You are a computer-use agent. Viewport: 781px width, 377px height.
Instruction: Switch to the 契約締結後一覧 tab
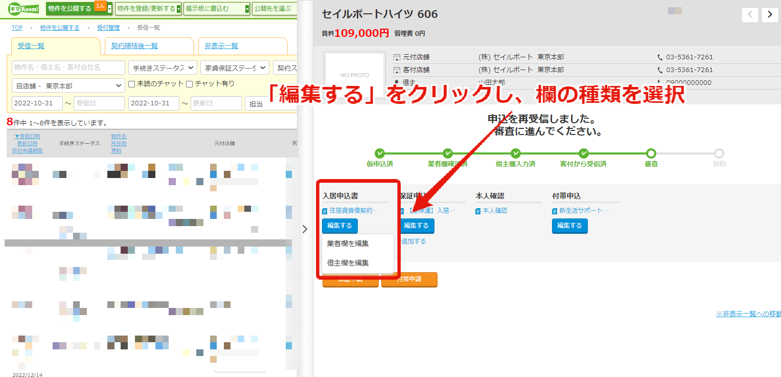coord(134,46)
